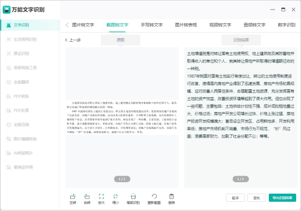
Task: Copy the result with the 复制 button
Action: (257, 198)
